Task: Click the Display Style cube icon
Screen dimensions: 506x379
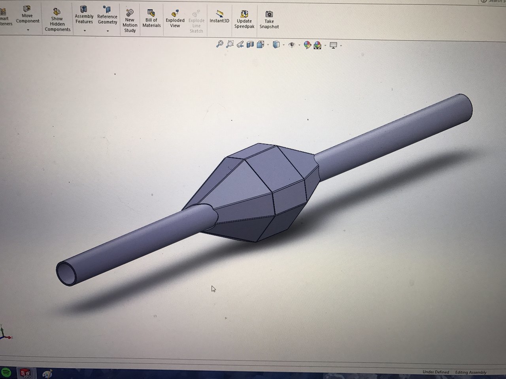Action: pyautogui.click(x=276, y=45)
